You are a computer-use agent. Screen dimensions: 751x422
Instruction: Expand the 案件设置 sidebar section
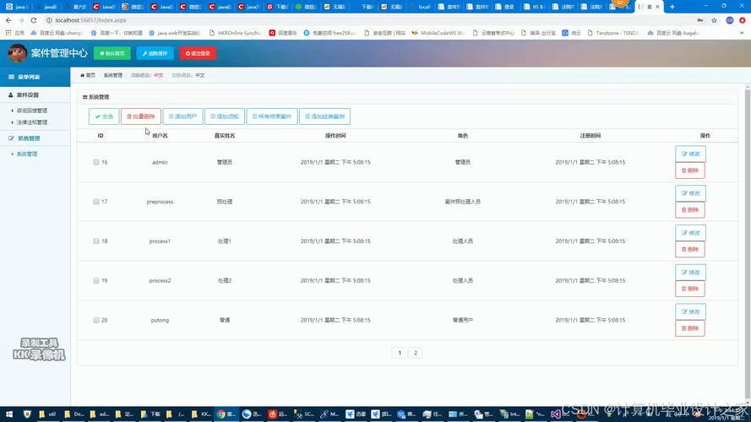point(28,95)
